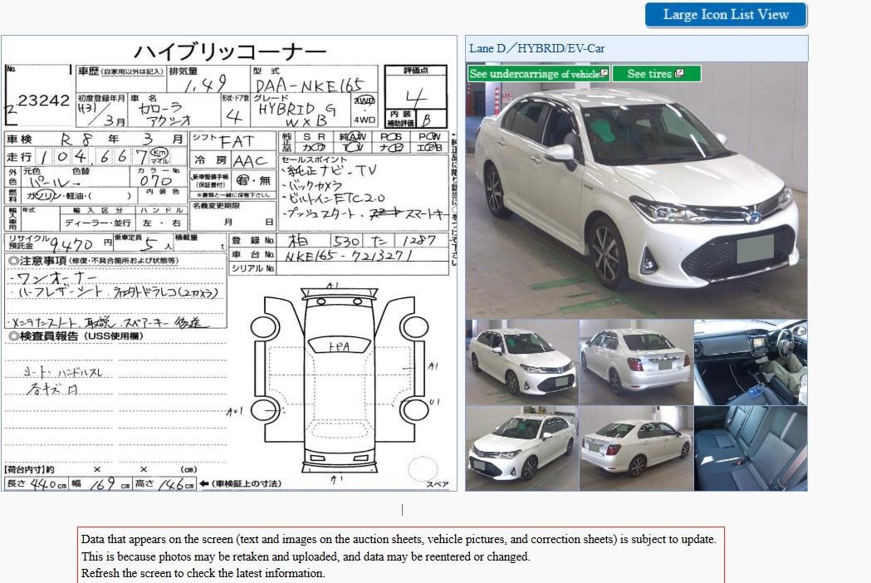Click the handwritten evaluation score 4
Image resolution: width=871 pixels, height=583 pixels.
pyautogui.click(x=415, y=96)
